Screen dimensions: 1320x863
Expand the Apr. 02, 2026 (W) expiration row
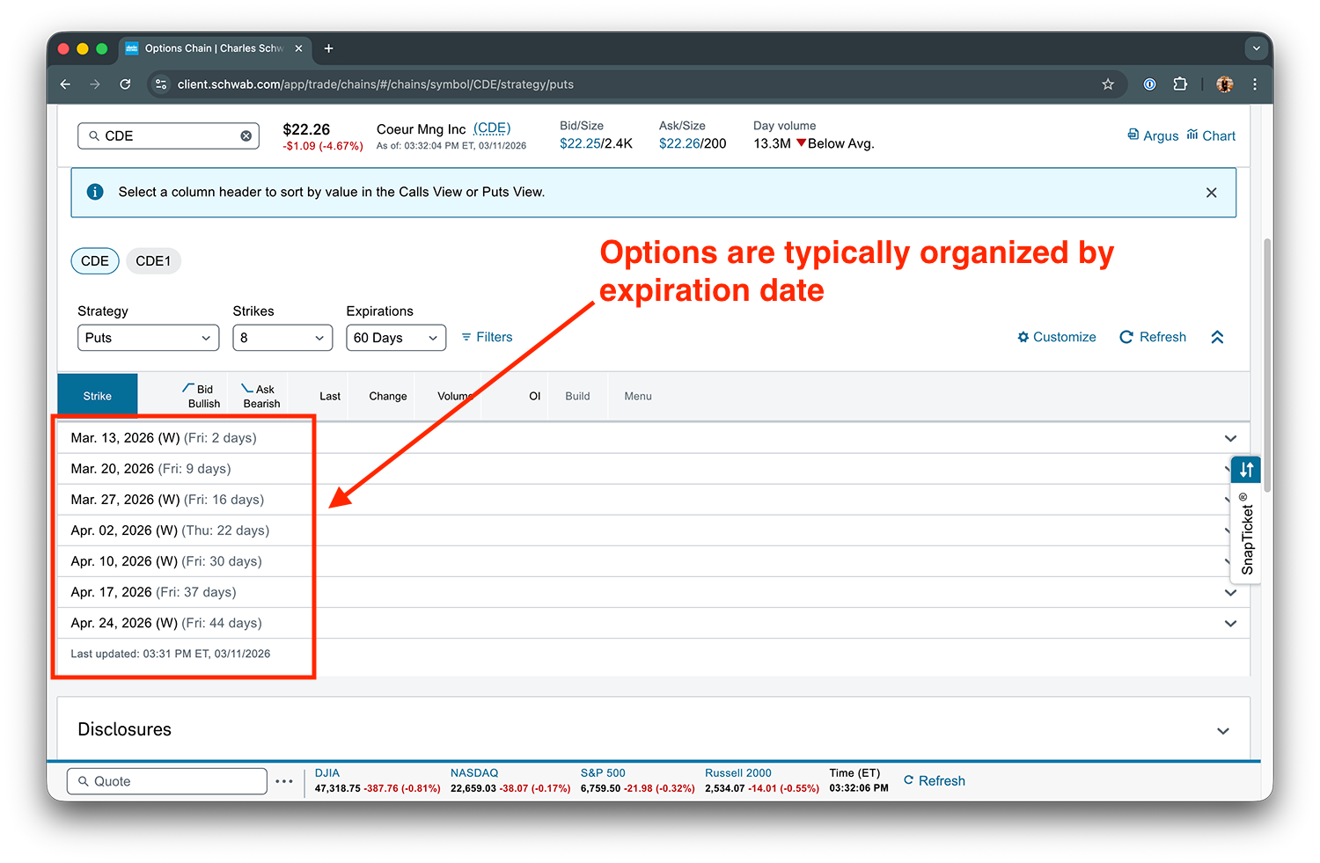click(653, 530)
